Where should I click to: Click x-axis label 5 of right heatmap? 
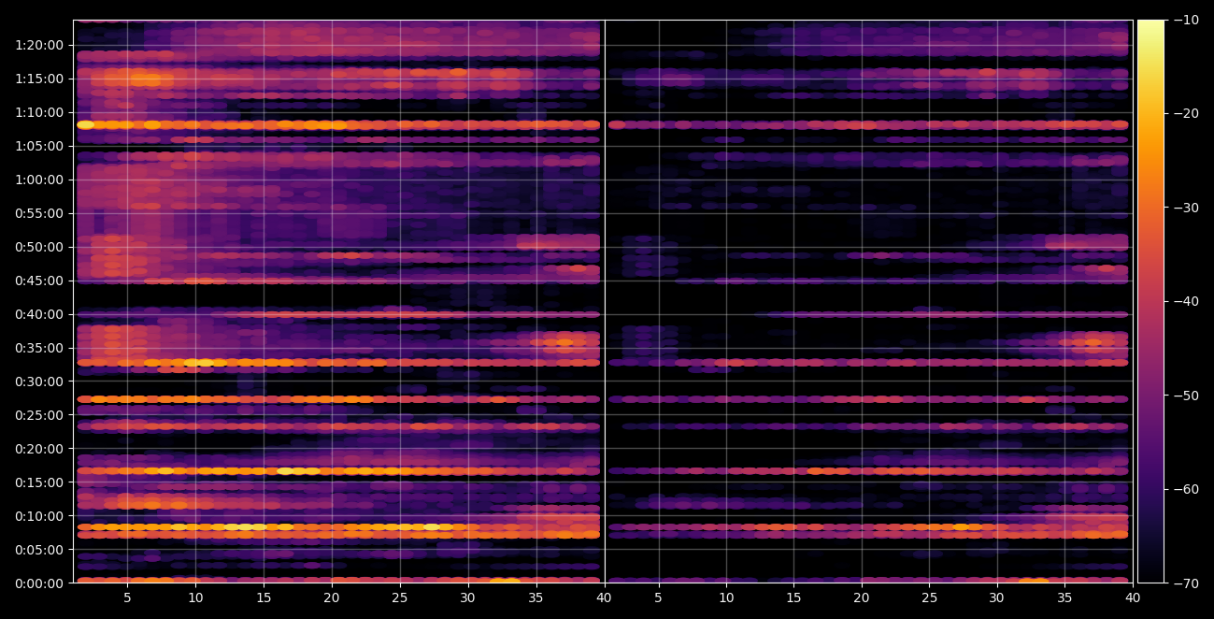tap(658, 597)
